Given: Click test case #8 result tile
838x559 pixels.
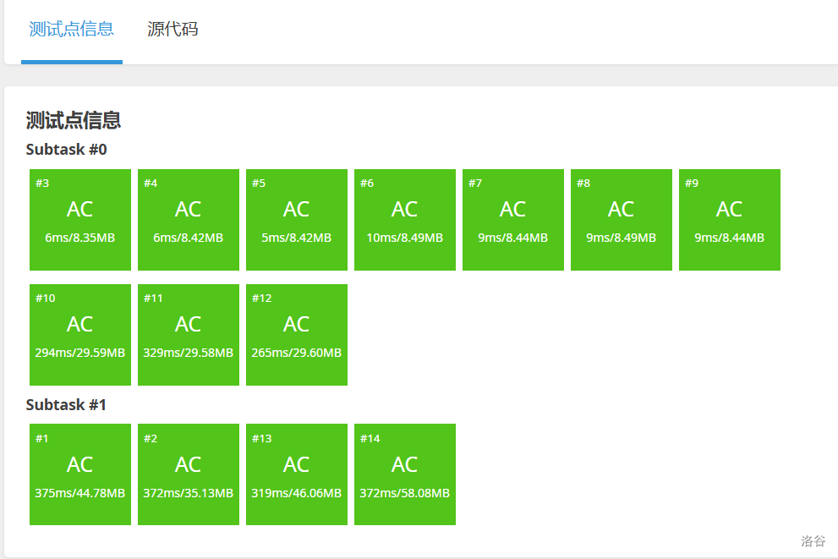Looking at the screenshot, I should pyautogui.click(x=622, y=220).
